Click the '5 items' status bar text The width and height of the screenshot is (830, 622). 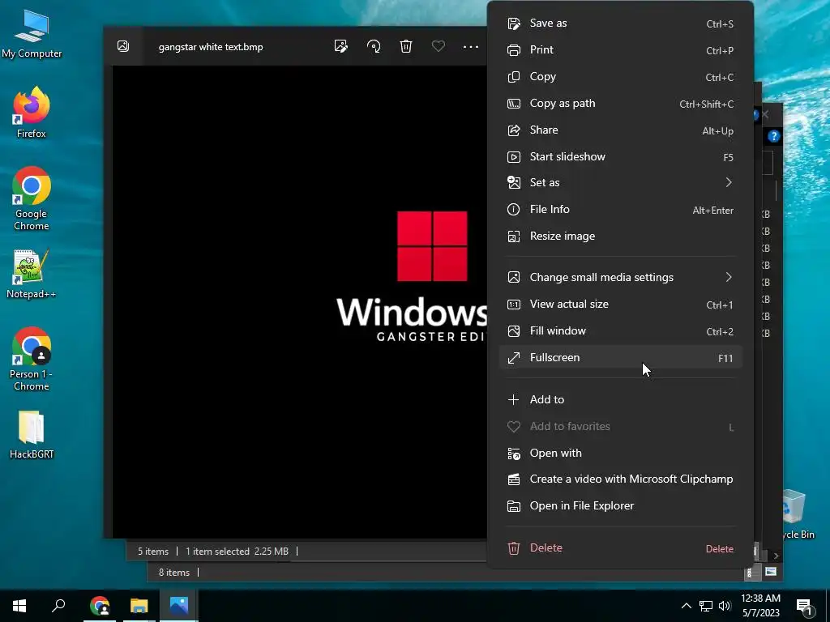coord(153,551)
